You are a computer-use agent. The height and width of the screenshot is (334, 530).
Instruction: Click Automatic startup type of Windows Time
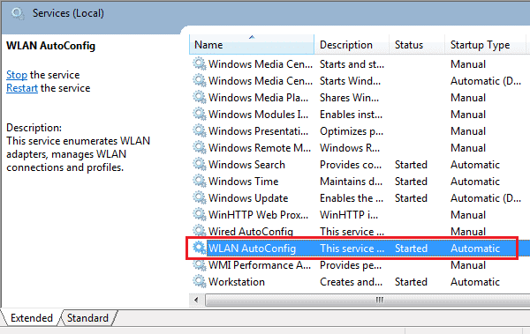tap(475, 182)
